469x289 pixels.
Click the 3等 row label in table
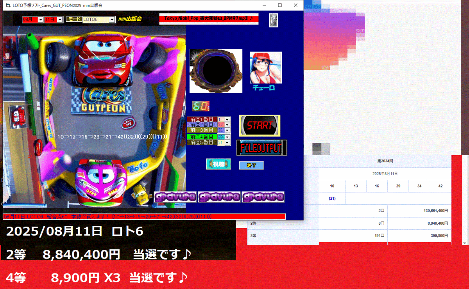pyautogui.click(x=254, y=236)
